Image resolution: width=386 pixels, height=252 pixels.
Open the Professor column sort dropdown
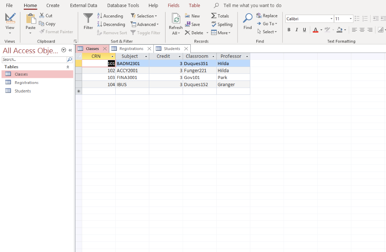(x=247, y=56)
